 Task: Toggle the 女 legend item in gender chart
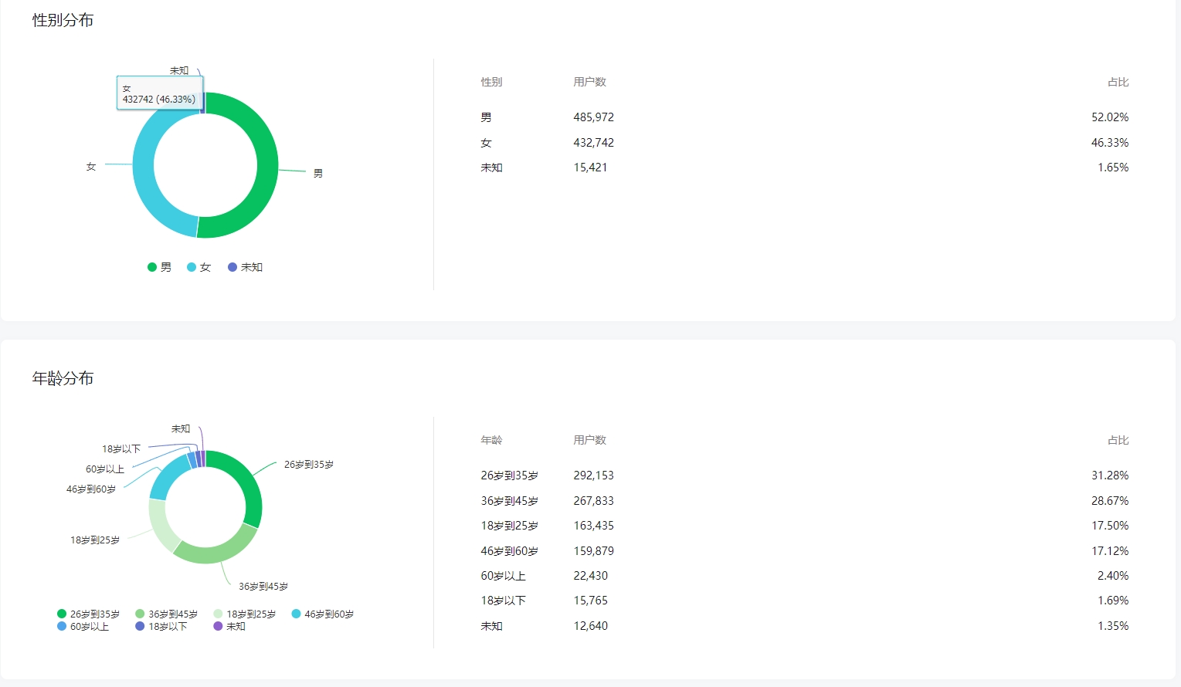click(x=199, y=267)
